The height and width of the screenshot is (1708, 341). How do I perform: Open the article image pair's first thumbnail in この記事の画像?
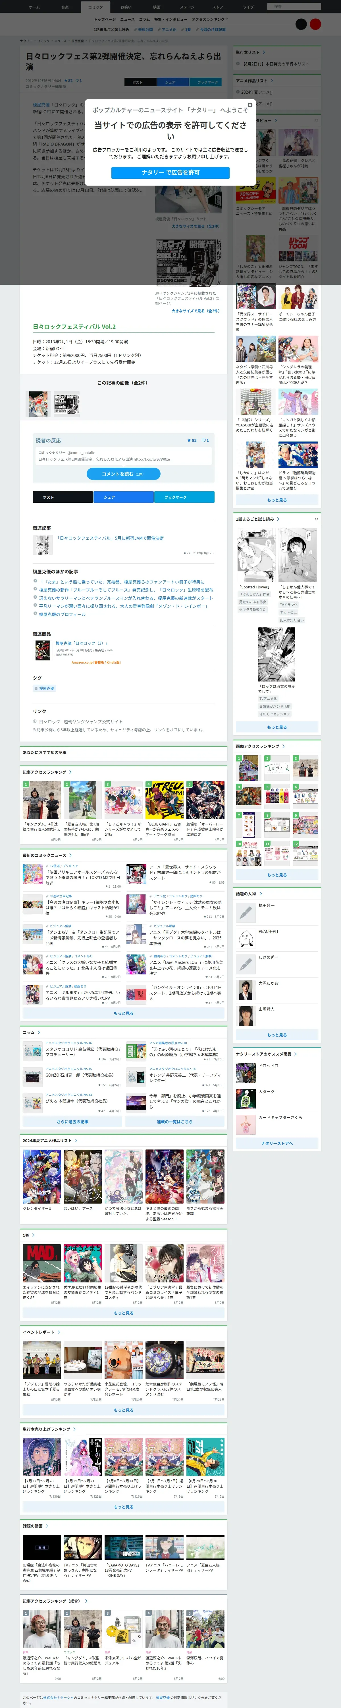(38, 404)
